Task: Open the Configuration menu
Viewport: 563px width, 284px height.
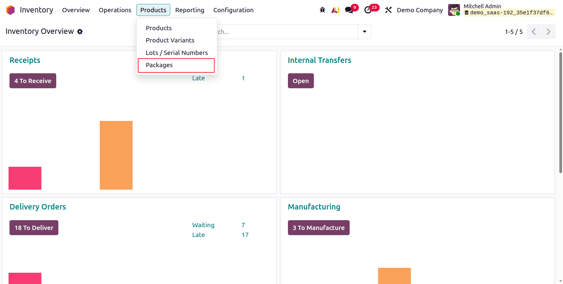Action: [233, 10]
